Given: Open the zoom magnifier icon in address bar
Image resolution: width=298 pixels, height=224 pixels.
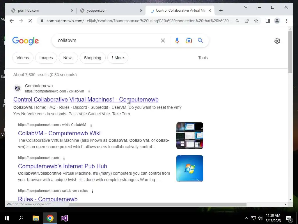Looking at the screenshot, I should coord(237,21).
